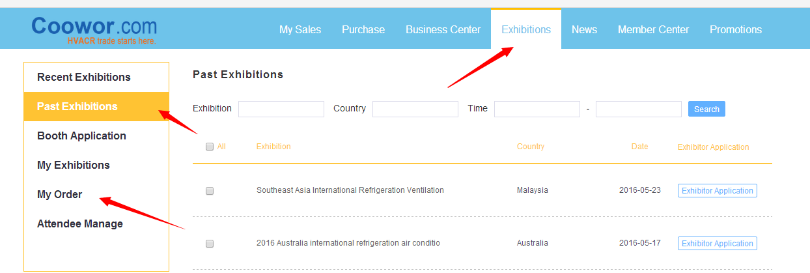Click Exhibitor Application for Malaysia exhibition
This screenshot has width=810, height=273.
pos(717,191)
